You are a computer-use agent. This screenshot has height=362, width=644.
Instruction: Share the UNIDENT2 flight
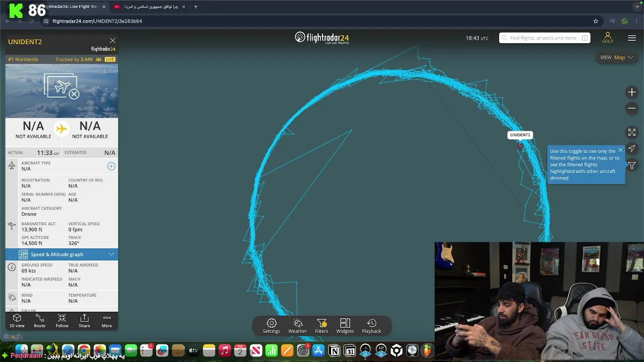coord(85,321)
